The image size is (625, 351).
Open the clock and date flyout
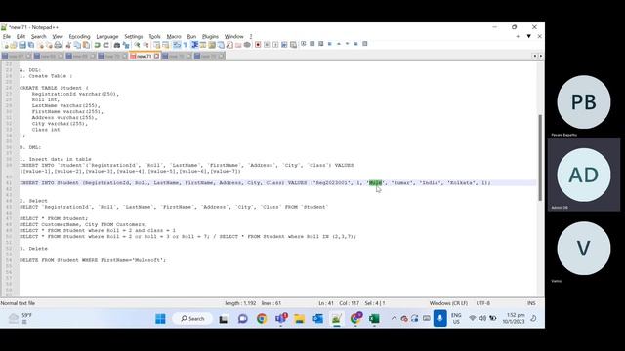514,319
